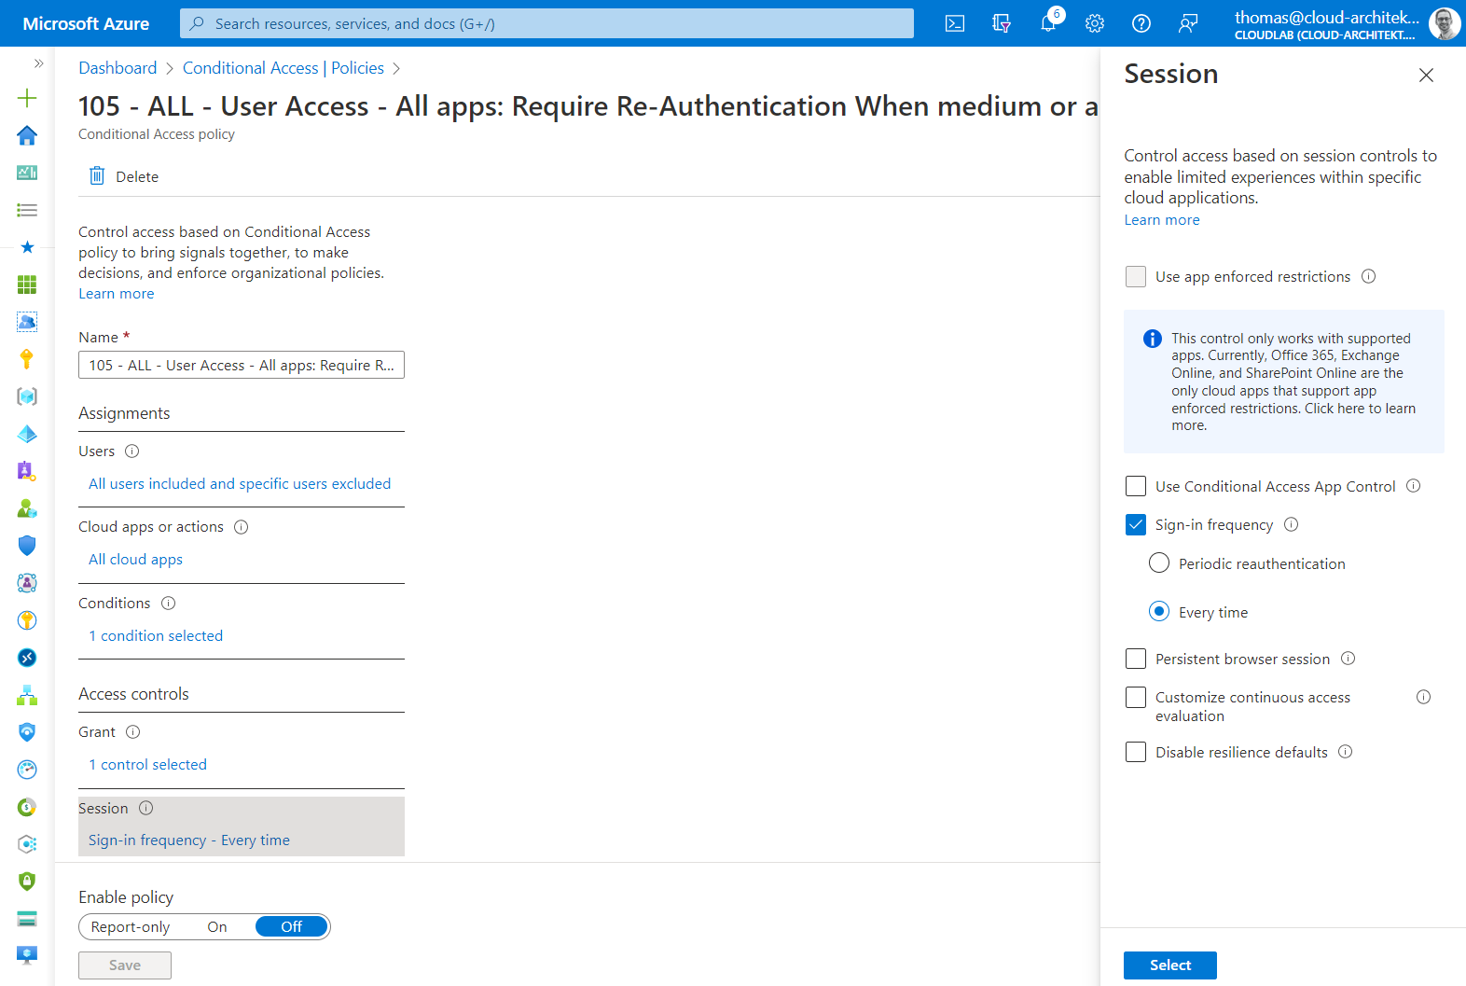Open the 1 control selected Grant link
The height and width of the screenshot is (986, 1466).
[147, 764]
